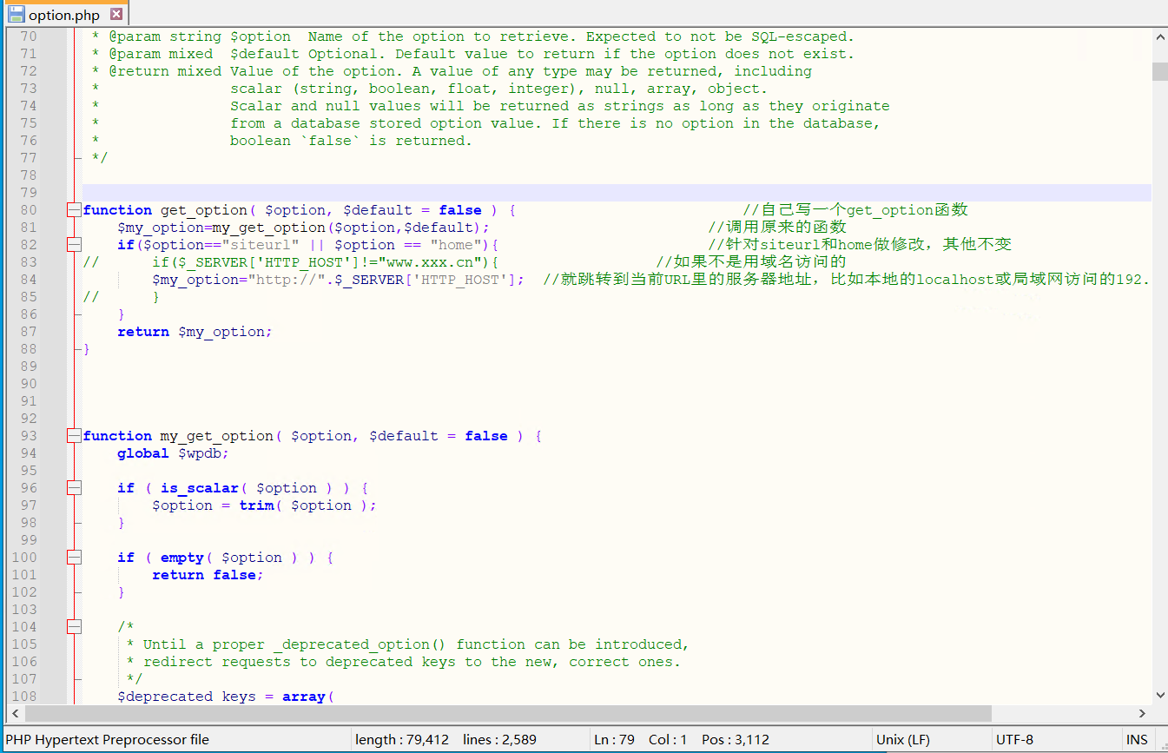Click the UTF-8 encoding indicator

point(1014,740)
